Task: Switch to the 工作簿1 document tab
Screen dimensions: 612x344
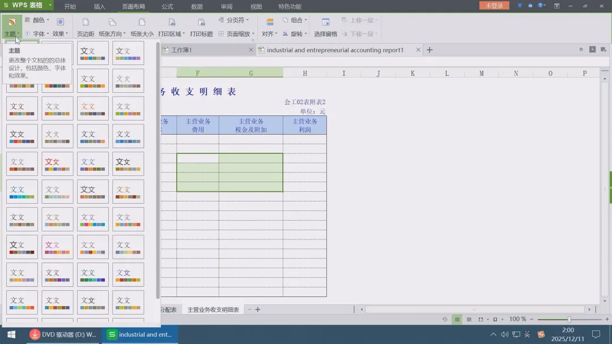Action: coord(207,50)
